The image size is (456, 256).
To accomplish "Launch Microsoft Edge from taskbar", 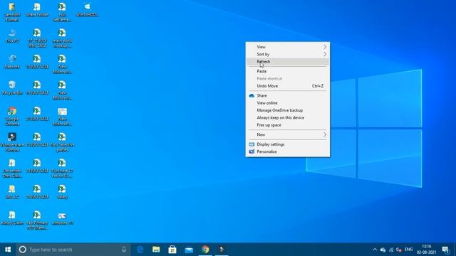I will point(140,250).
